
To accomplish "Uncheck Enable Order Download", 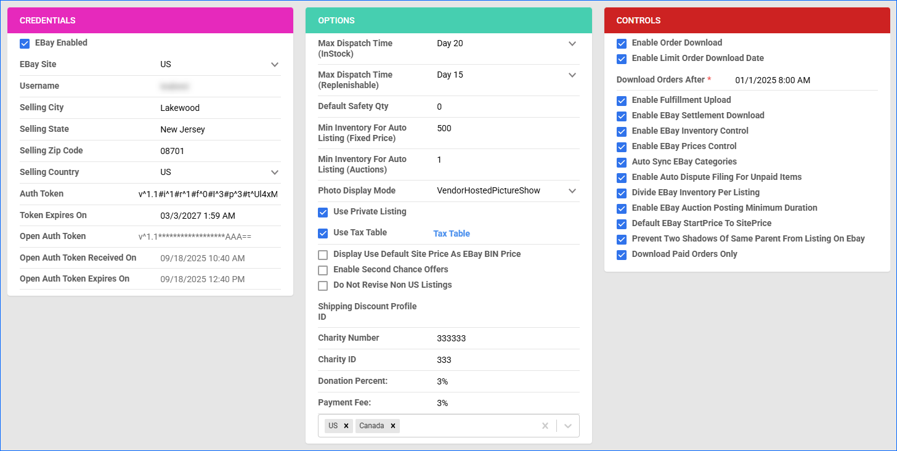I will 622,43.
